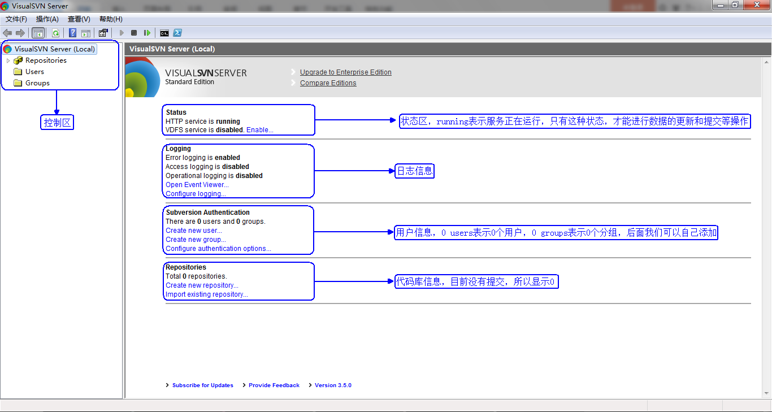This screenshot has height=412, width=772.
Task: Click the Maximize/Restore window button
Action: point(735,5)
